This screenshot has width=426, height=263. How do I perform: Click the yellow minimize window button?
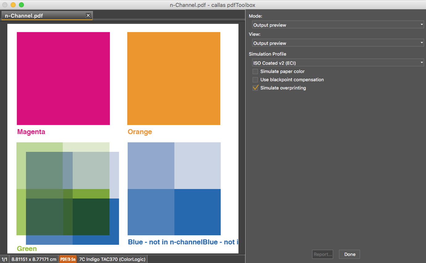pyautogui.click(x=13, y=5)
